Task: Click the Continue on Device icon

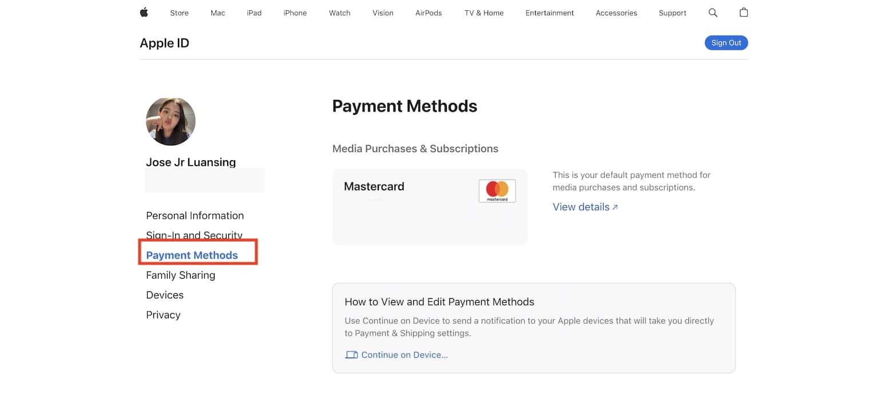Action: 351,355
